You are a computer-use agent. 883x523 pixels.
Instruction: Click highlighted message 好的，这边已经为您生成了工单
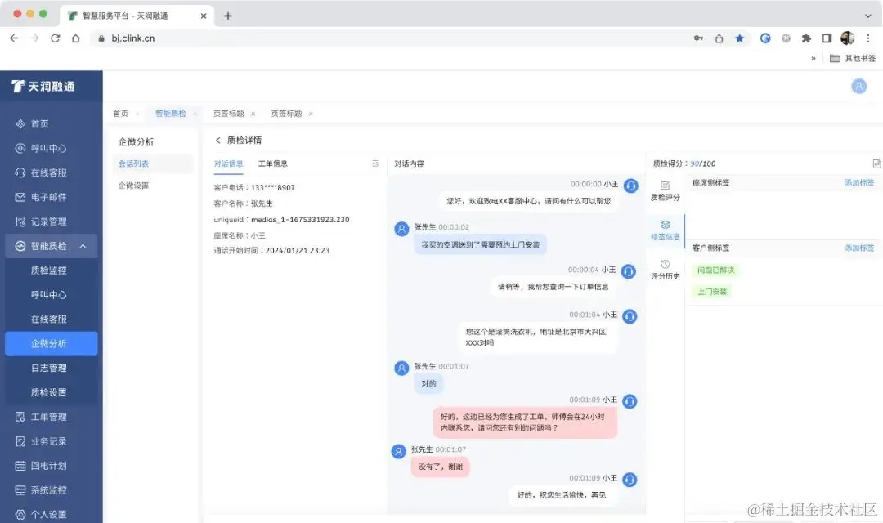tap(525, 422)
